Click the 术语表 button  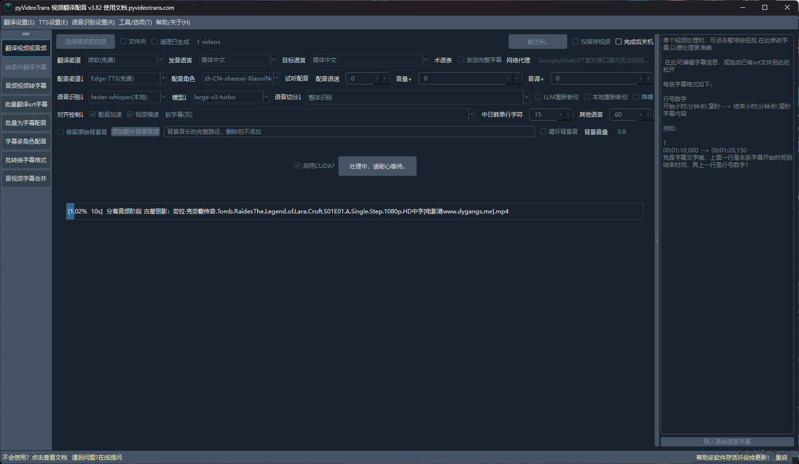443,60
